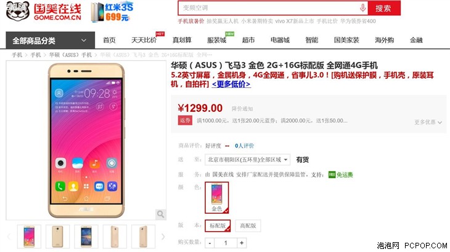The width and height of the screenshot is (450, 252).
Task: Open the delivery area dropdown 北京市朝阳区
Action: [247, 160]
